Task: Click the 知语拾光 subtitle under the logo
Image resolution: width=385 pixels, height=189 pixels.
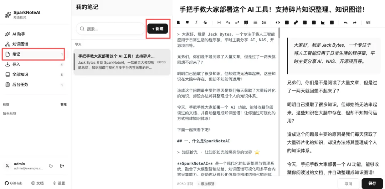Action: point(20,17)
